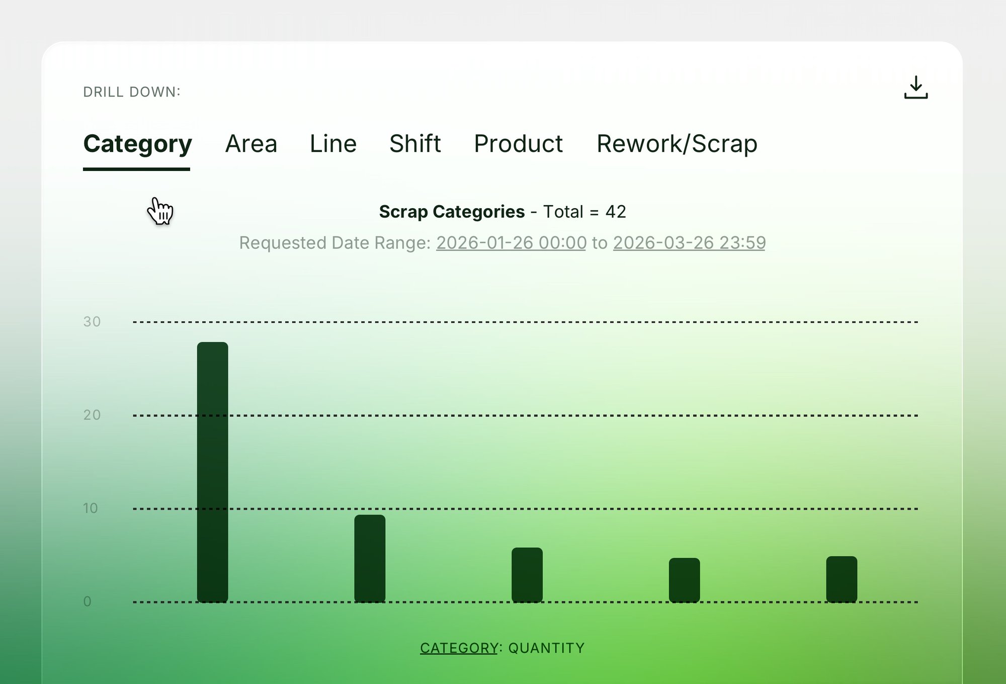Select the Category drill-down tab
1006x684 pixels.
137,144
